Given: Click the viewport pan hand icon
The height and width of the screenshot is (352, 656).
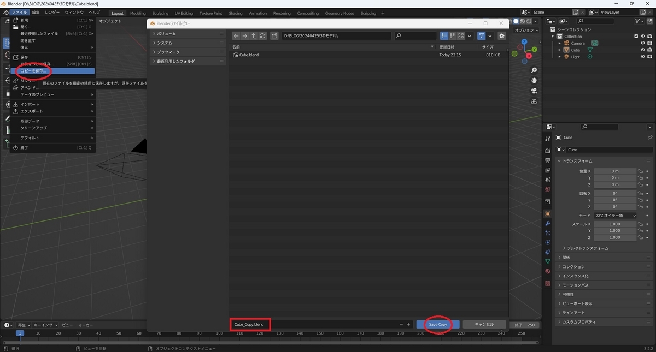Looking at the screenshot, I should click(534, 81).
